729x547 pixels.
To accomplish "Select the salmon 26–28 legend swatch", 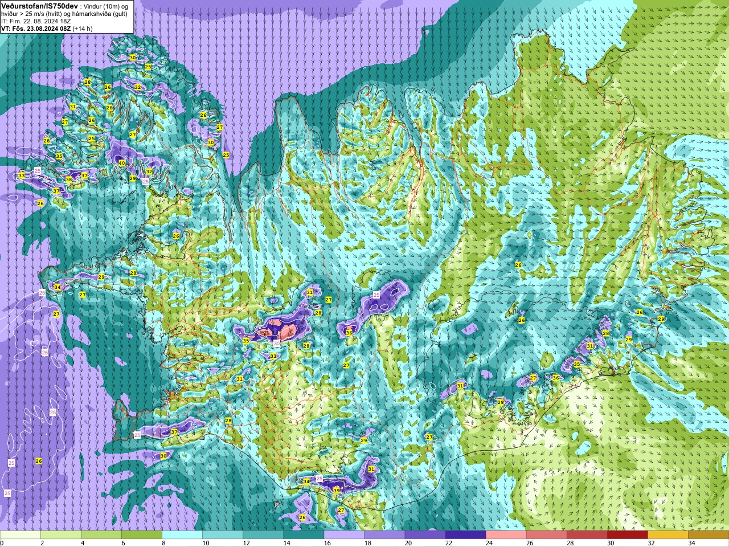I will click(x=546, y=535).
